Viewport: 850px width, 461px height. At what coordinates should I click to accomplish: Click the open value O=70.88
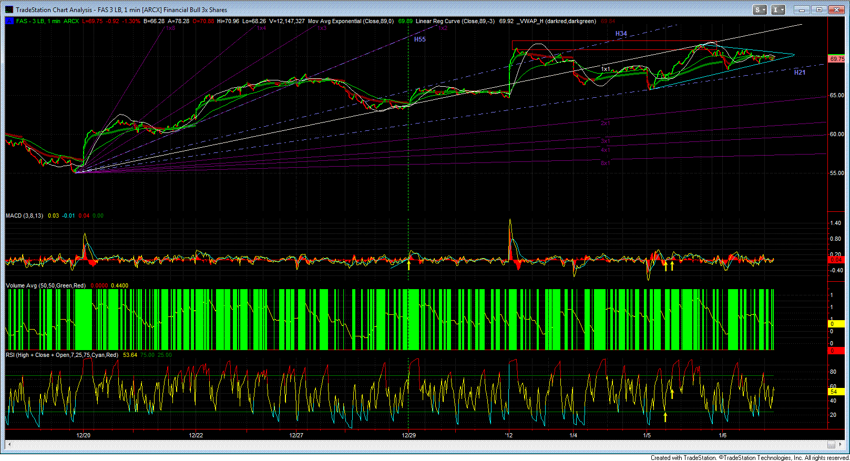tap(203, 21)
